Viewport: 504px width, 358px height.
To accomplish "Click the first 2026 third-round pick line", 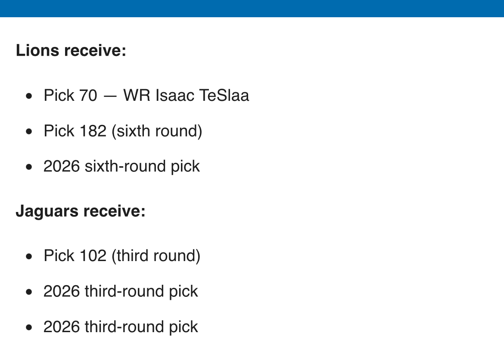I will (x=121, y=291).
